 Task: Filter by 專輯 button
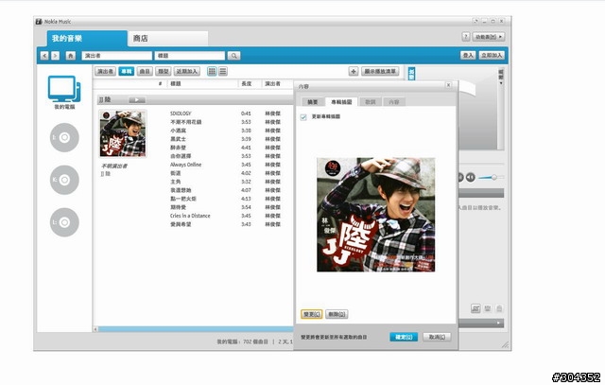coord(126,71)
